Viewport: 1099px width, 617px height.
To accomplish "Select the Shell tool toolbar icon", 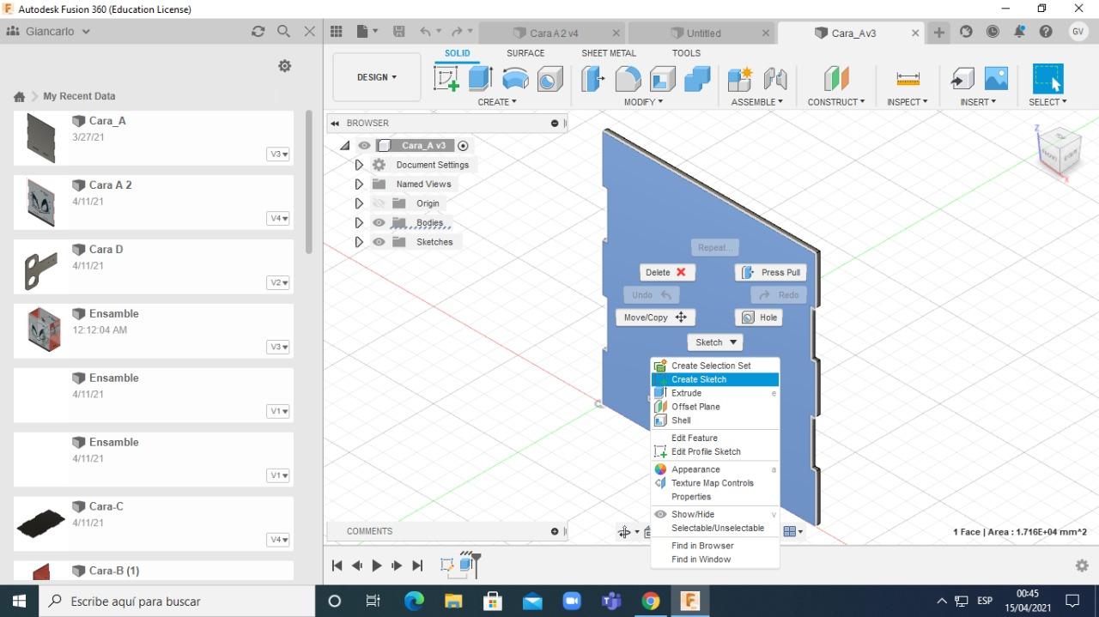I will pyautogui.click(x=662, y=79).
